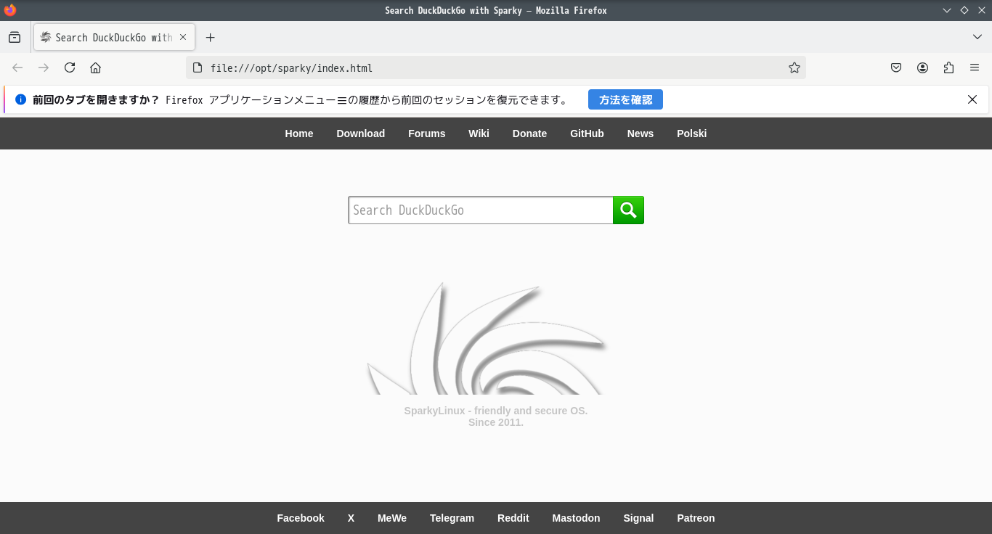Screen dimensions: 992x534
Task: Maximize the Firefox window with diamond icon
Action: pyautogui.click(x=964, y=10)
